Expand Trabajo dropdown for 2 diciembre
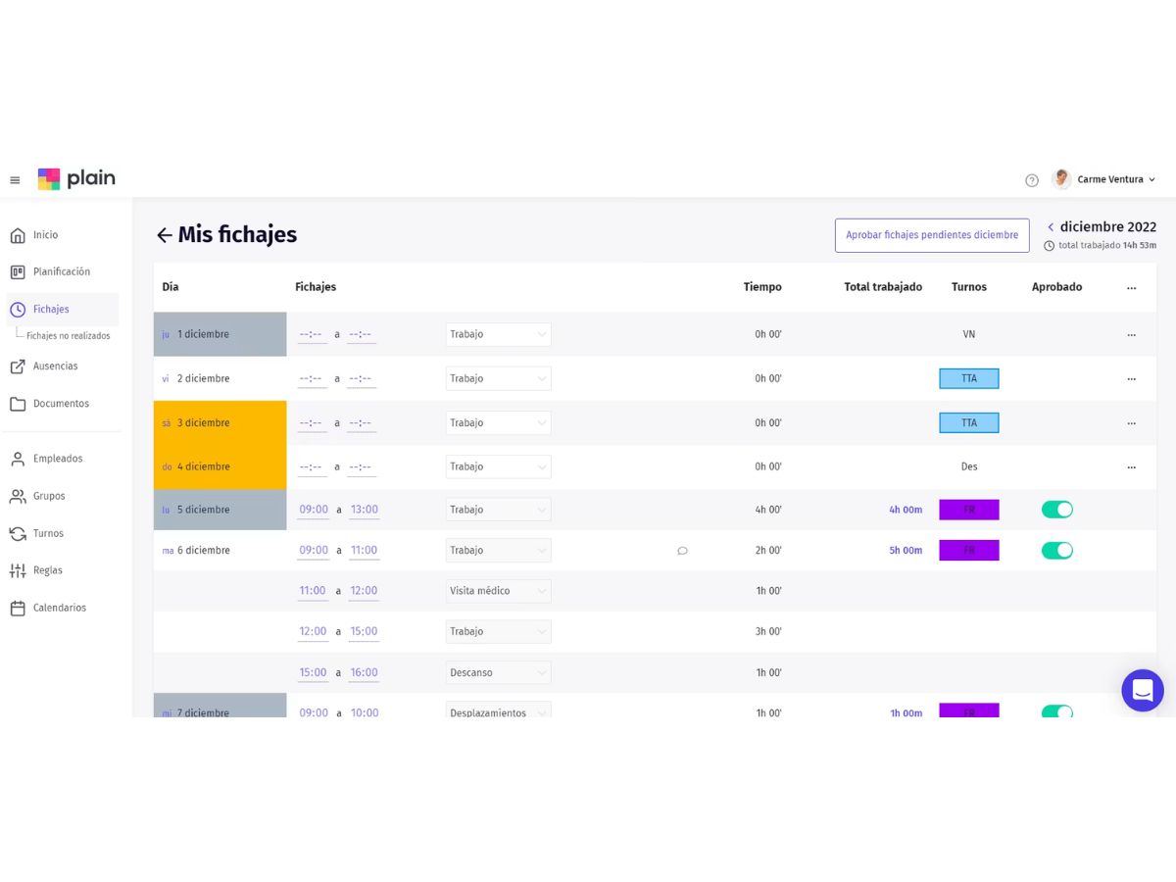The width and height of the screenshot is (1176, 882). click(x=498, y=378)
